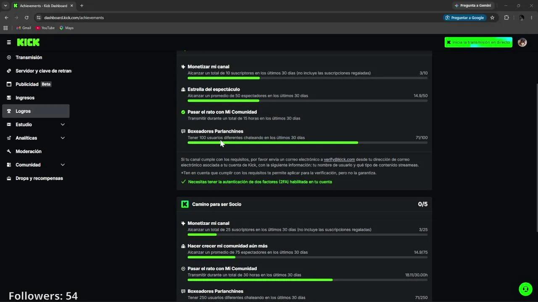538x302 pixels.
Task: Select the Achievements - Kick Dashboard tab
Action: click(x=43, y=5)
